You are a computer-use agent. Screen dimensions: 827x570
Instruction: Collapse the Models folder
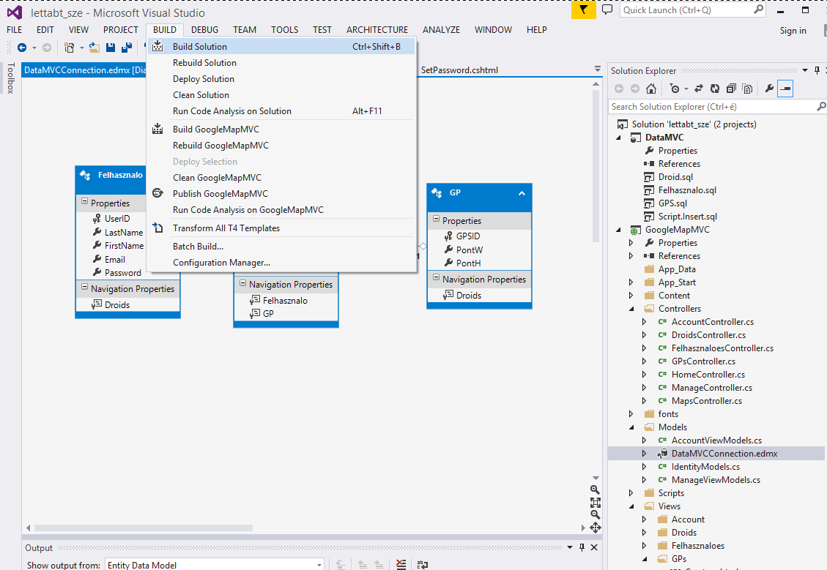tap(631, 427)
